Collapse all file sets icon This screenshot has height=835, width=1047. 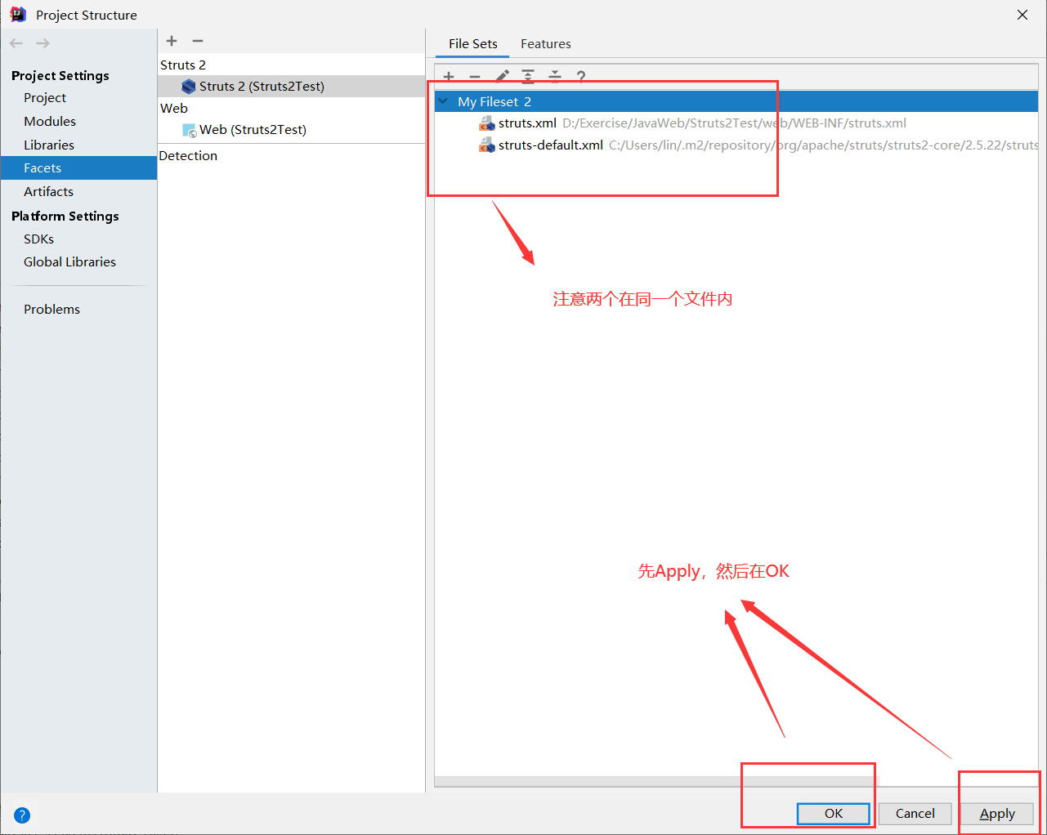pyautogui.click(x=555, y=77)
